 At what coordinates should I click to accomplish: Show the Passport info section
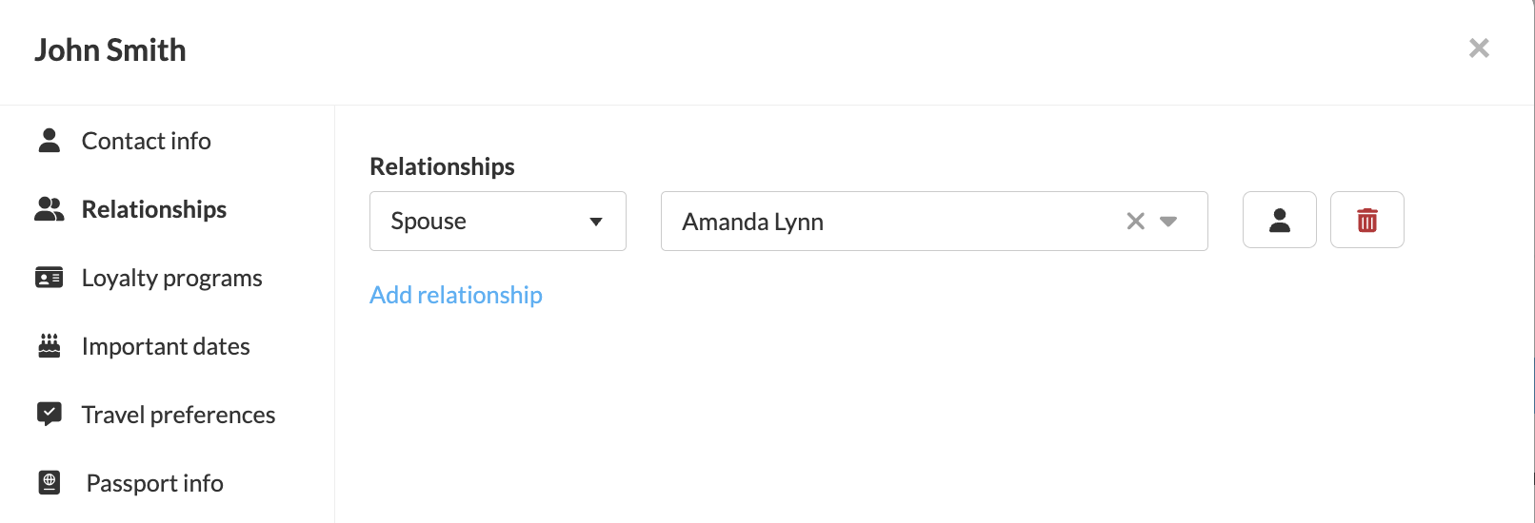click(x=154, y=483)
